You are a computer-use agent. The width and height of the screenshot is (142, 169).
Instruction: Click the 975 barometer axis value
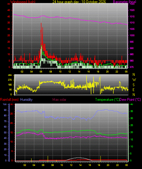(x=132, y=67)
